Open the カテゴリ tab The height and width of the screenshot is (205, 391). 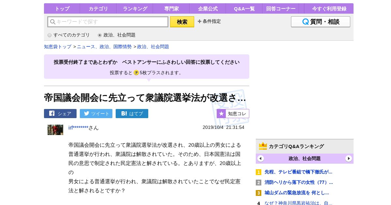click(98, 8)
